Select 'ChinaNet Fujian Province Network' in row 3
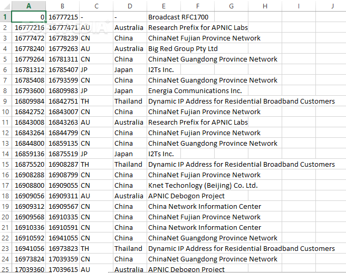 (204, 38)
